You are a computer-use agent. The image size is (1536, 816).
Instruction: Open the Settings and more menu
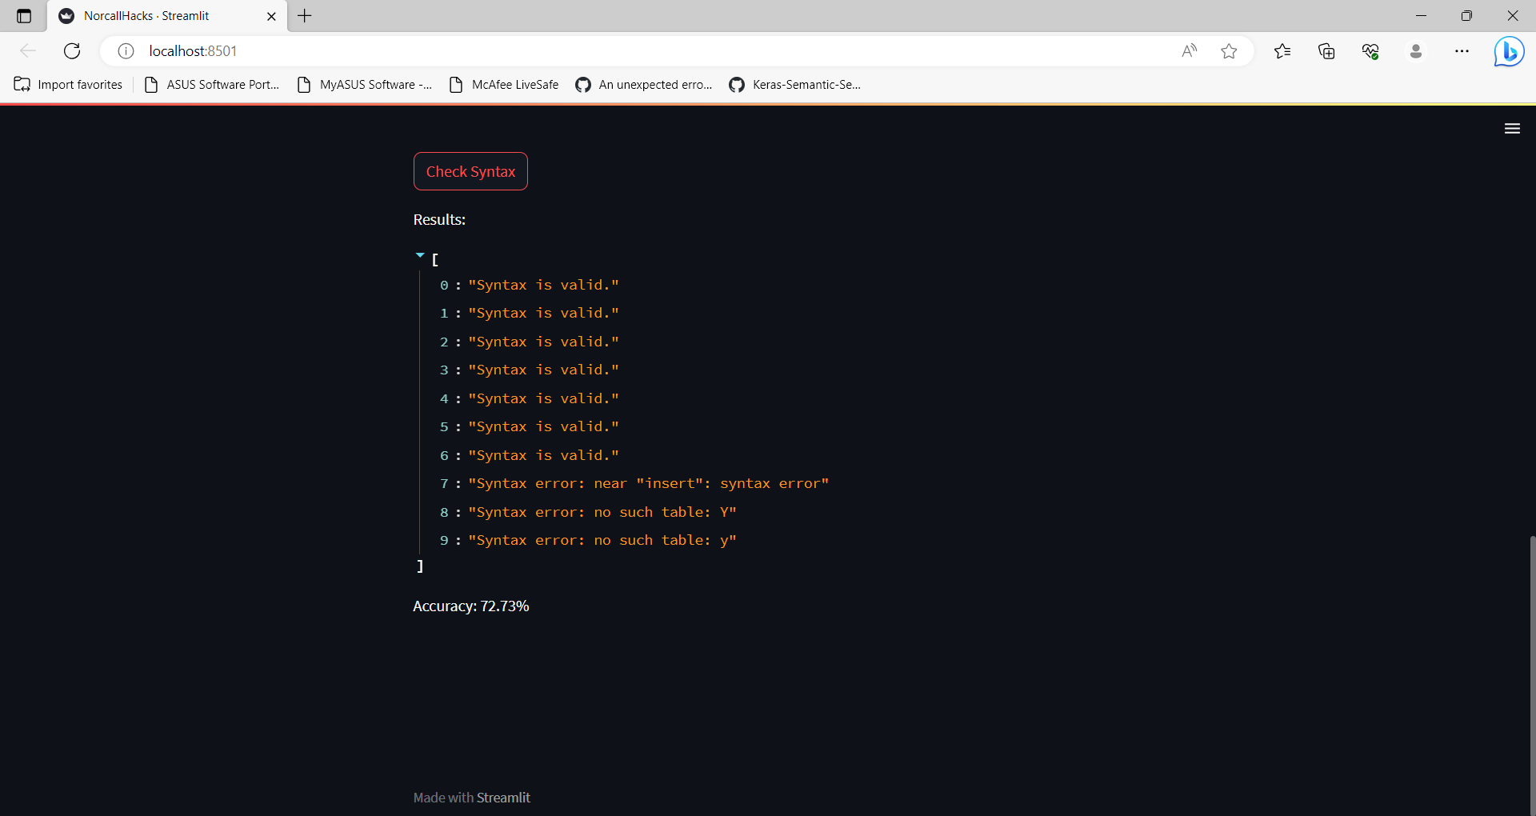(x=1462, y=50)
